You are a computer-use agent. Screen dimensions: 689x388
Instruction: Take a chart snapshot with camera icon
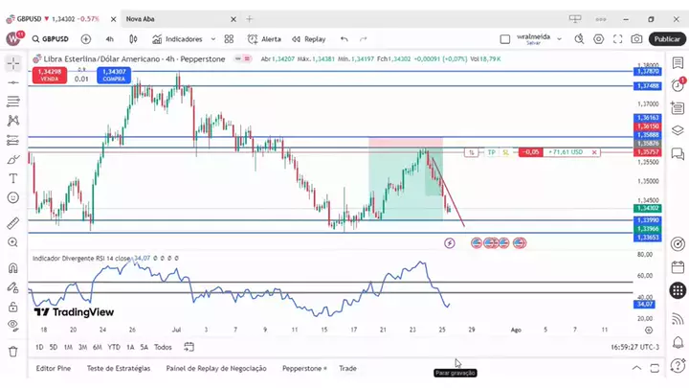[637, 39]
